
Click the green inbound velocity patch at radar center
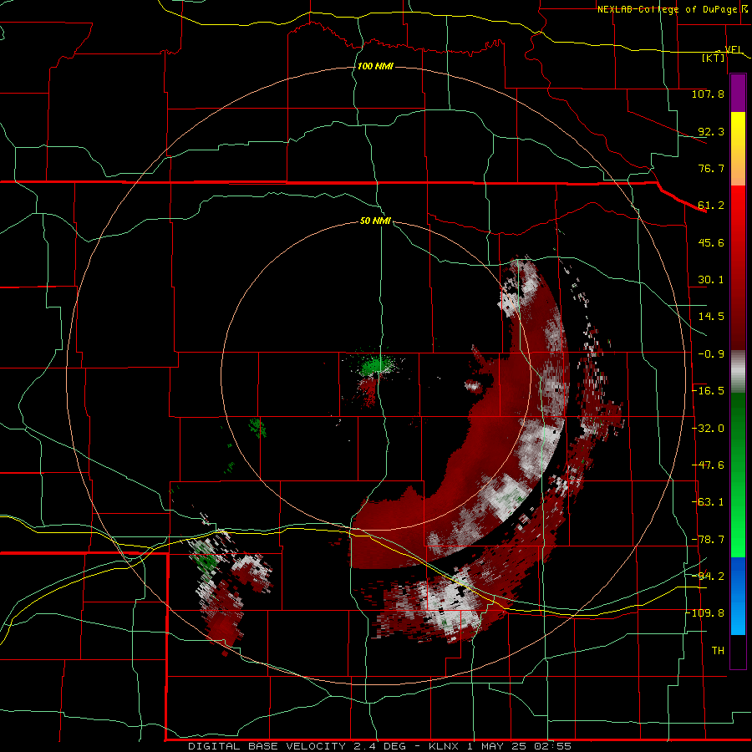(x=375, y=368)
